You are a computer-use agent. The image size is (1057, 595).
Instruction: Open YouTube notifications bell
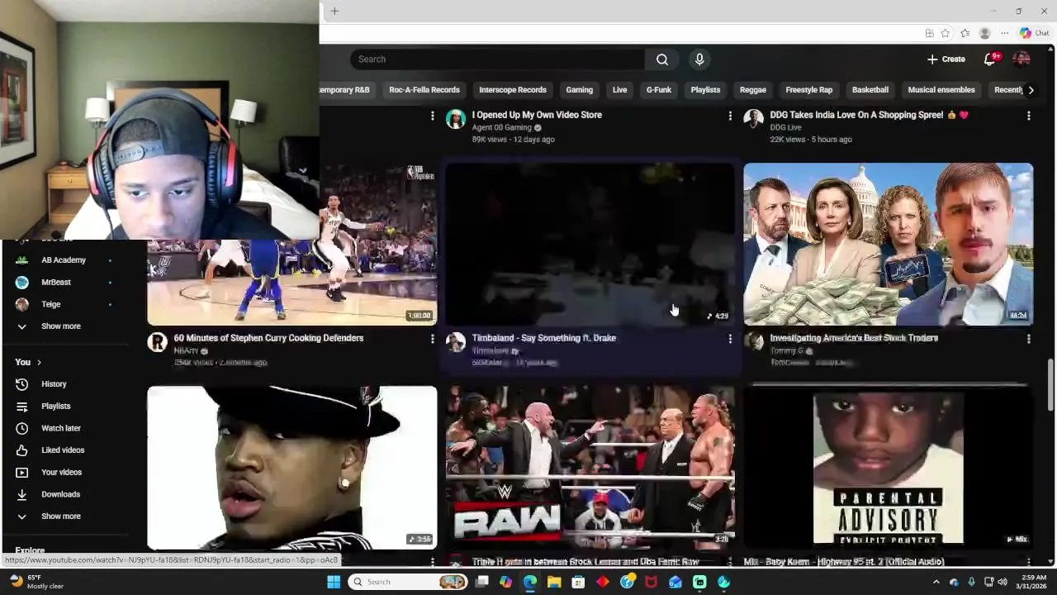pos(990,59)
